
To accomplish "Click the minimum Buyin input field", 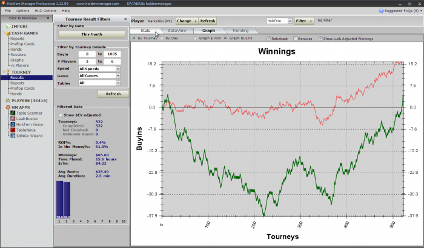I will coord(87,54).
